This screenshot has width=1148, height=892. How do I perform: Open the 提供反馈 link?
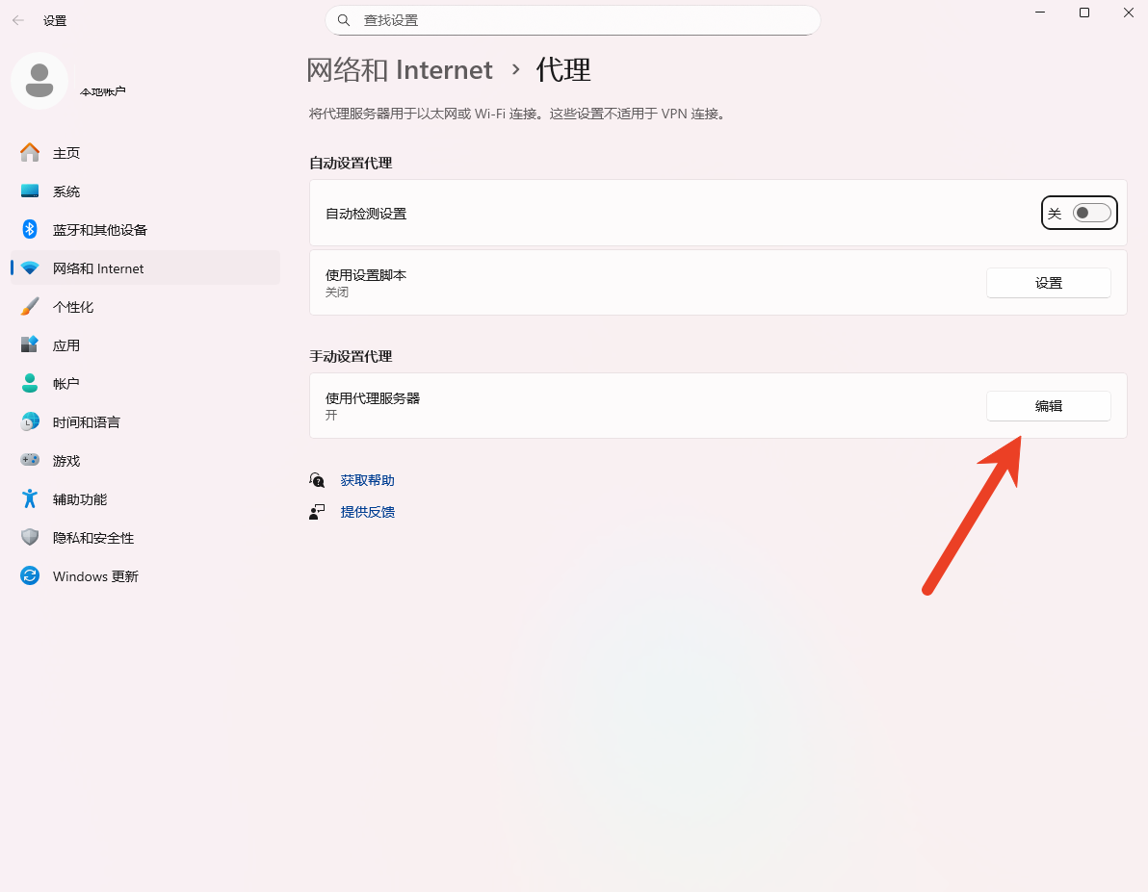pos(367,512)
